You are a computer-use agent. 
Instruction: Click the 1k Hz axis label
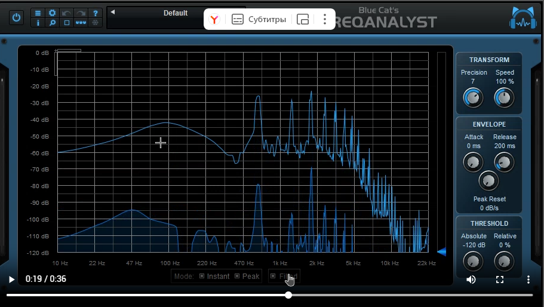(x=280, y=263)
